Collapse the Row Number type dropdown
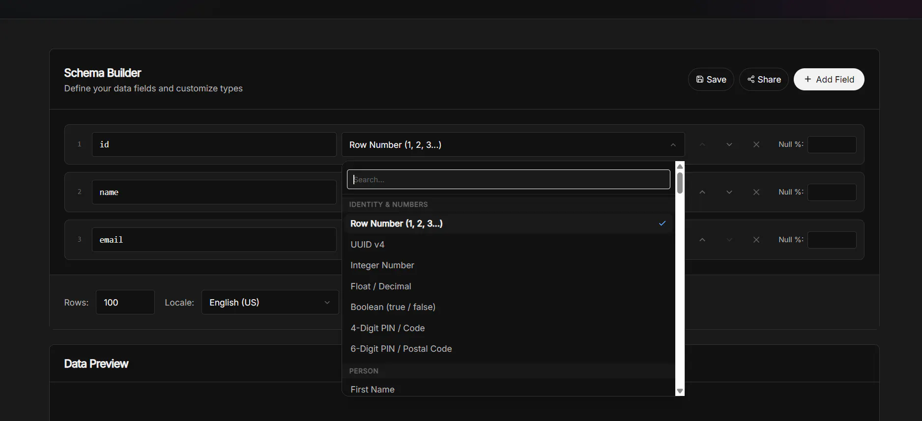The height and width of the screenshot is (421, 922). click(513, 144)
